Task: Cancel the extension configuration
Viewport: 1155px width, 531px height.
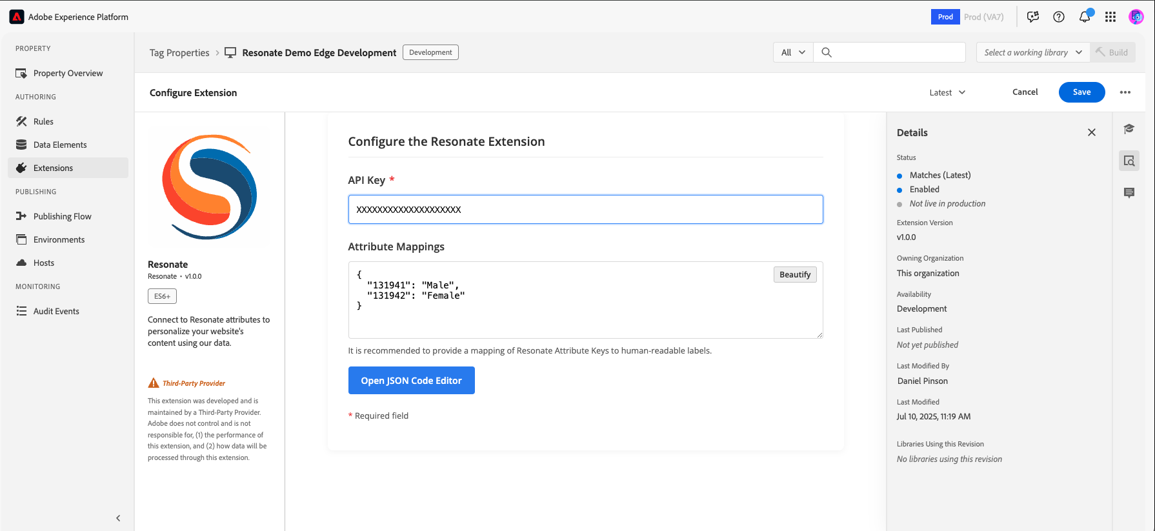Action: (1025, 92)
